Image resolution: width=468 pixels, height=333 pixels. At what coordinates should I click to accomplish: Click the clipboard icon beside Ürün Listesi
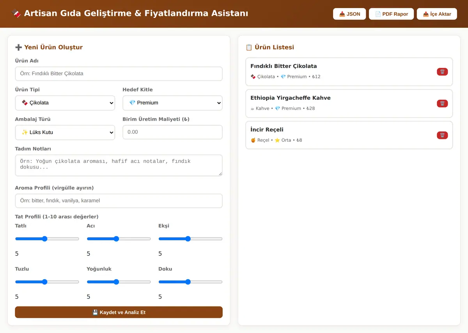pyautogui.click(x=249, y=47)
